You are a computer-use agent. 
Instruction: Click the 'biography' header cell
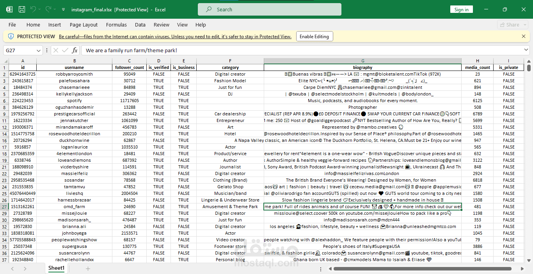pyautogui.click(x=362, y=67)
